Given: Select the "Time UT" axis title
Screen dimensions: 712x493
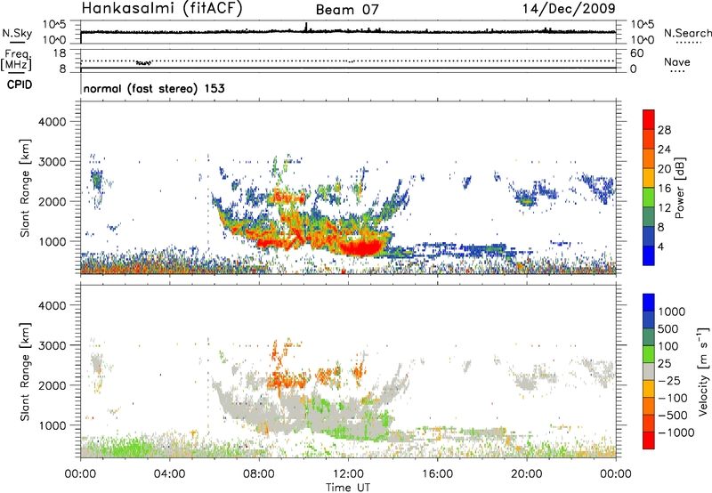Looking at the screenshot, I should tap(348, 488).
